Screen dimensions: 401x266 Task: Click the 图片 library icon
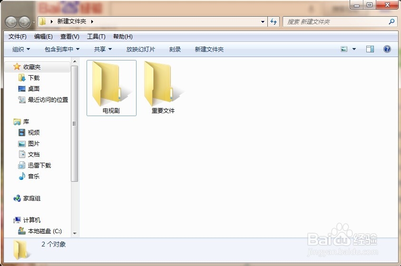(x=22, y=144)
